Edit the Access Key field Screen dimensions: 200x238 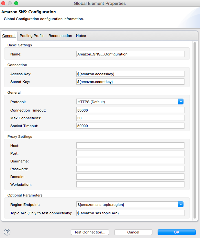130,74
